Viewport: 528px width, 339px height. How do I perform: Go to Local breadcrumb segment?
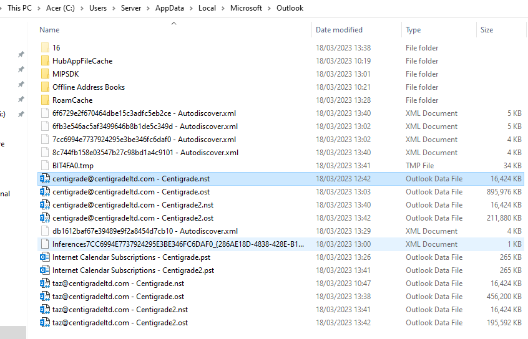click(x=207, y=8)
